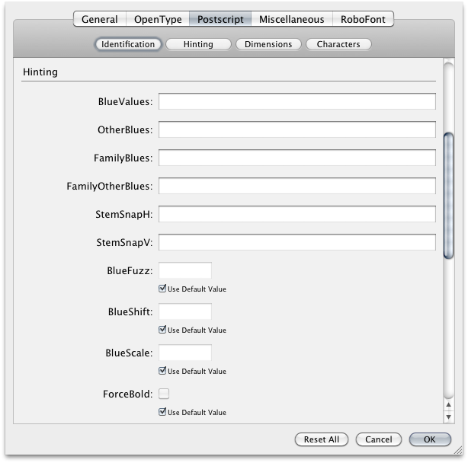Switch to the General tab

(99, 19)
